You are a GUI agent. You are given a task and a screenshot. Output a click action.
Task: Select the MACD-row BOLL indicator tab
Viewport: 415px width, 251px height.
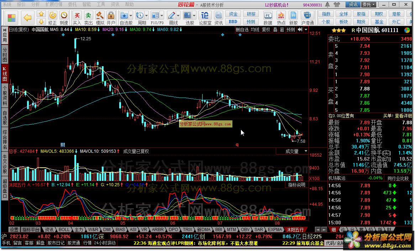64,230
